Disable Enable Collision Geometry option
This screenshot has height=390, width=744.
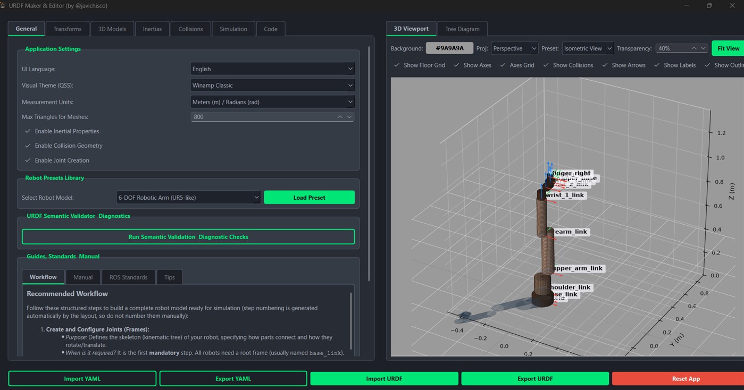pos(27,146)
